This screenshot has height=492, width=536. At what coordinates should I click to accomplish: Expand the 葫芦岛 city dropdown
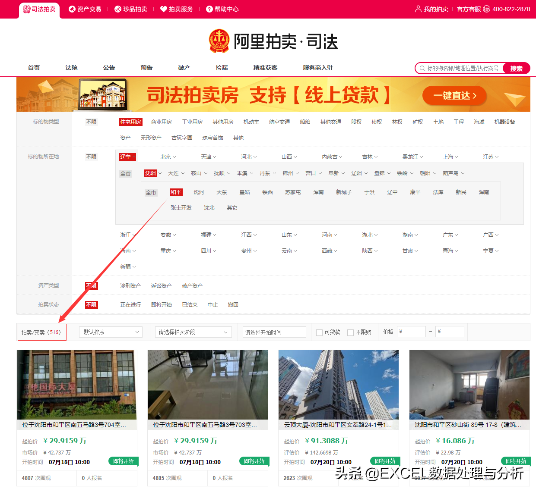coord(454,173)
